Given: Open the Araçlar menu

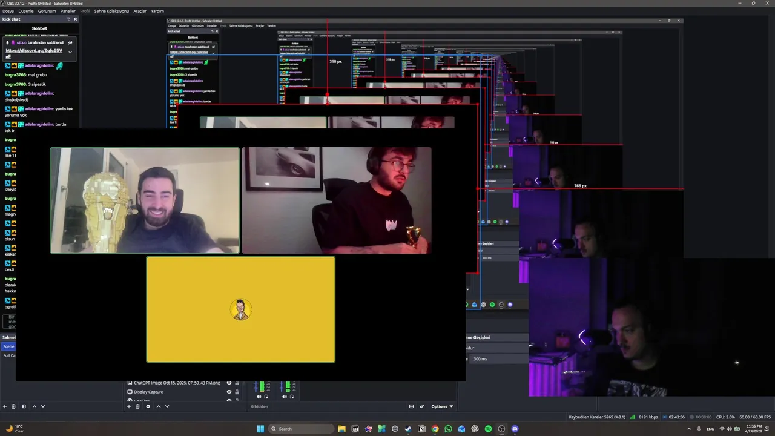Looking at the screenshot, I should 140,11.
